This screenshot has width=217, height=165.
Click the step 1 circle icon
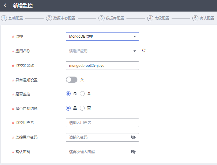pyautogui.click(x=4, y=18)
